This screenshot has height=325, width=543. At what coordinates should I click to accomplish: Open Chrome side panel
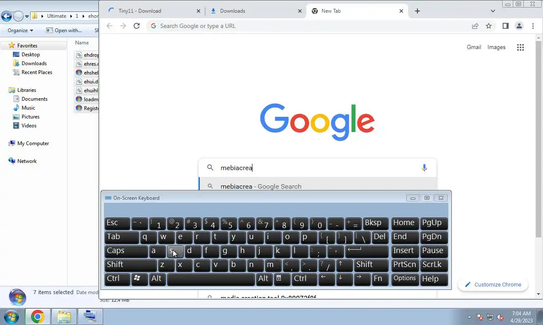coord(505,26)
